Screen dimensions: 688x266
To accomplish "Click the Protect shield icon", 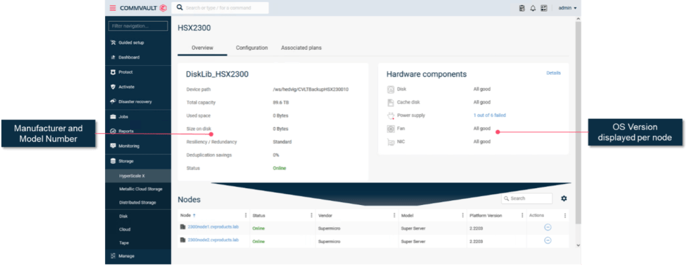I will (x=113, y=72).
